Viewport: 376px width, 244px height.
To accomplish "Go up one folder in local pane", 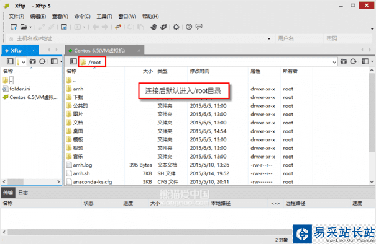I will click(x=32, y=62).
